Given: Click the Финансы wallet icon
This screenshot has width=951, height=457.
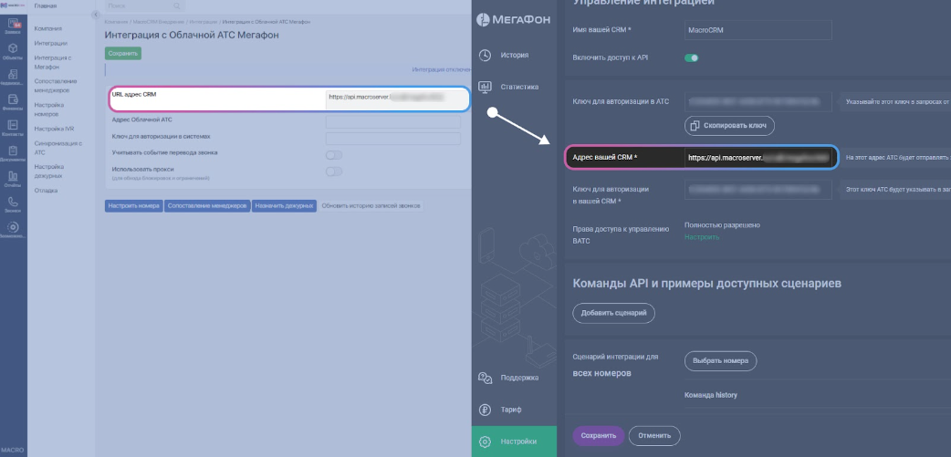Looking at the screenshot, I should pyautogui.click(x=13, y=102).
